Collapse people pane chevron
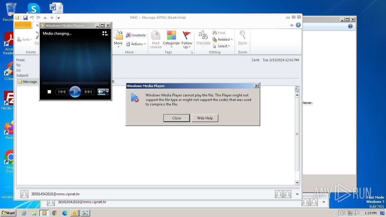Image resolution: width=386 pixels, height=217 pixels. click(297, 194)
